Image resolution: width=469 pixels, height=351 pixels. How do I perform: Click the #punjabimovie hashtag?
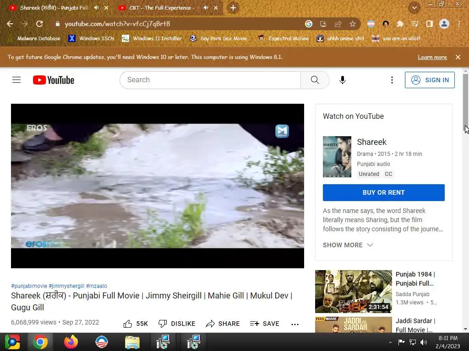tap(29, 286)
